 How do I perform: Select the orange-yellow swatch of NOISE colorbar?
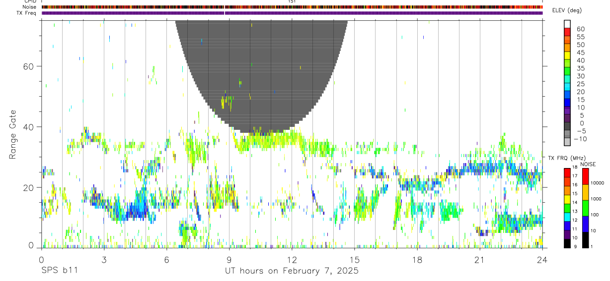(585, 192)
